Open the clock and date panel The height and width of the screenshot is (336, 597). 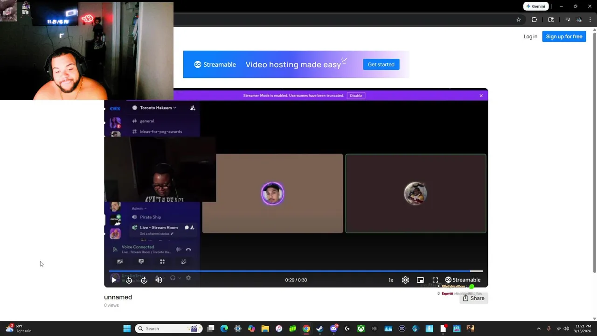pyautogui.click(x=583, y=329)
